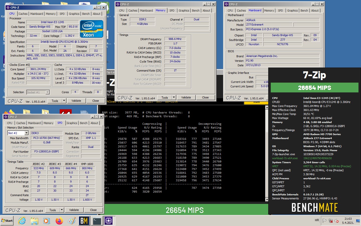The image size is (361, 226).
Task: Click Validate button in CPU window
Action: pyautogui.click(x=76, y=101)
